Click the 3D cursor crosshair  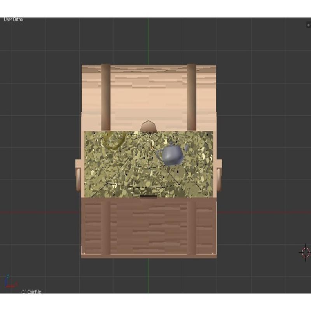[x=306, y=252]
